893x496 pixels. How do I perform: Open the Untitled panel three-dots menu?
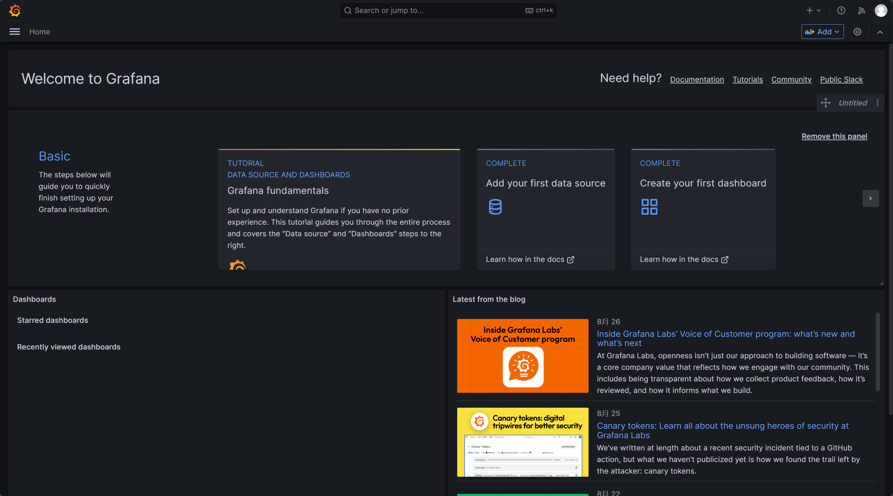click(878, 103)
